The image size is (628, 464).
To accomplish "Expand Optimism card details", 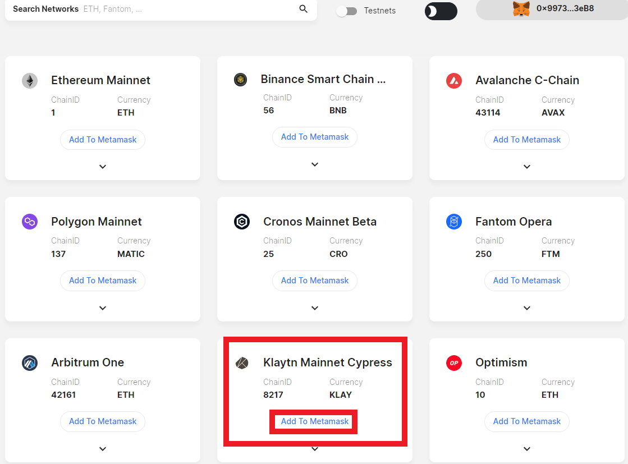I will (x=526, y=449).
